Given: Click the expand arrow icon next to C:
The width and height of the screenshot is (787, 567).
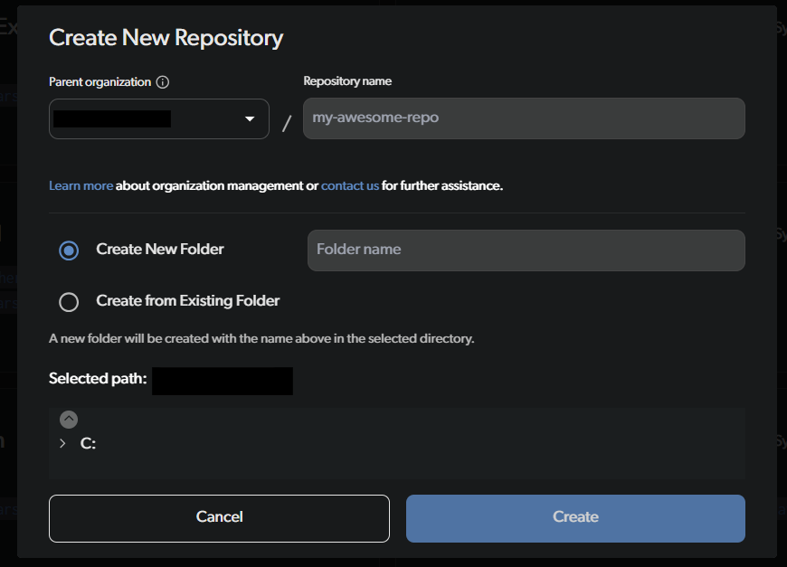Looking at the screenshot, I should click(62, 443).
